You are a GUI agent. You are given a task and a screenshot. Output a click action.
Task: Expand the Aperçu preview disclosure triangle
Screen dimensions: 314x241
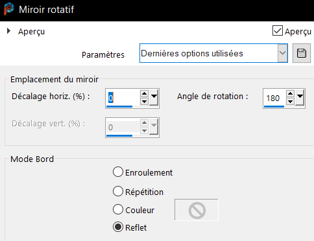tap(8, 31)
